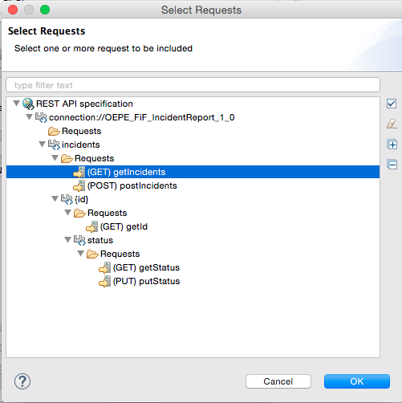Open the help question mark icon
This screenshot has width=402, height=403.
pyautogui.click(x=22, y=381)
